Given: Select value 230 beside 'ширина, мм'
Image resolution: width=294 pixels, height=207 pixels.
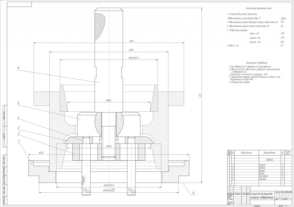Looking at the screenshot, I should tap(283, 38).
